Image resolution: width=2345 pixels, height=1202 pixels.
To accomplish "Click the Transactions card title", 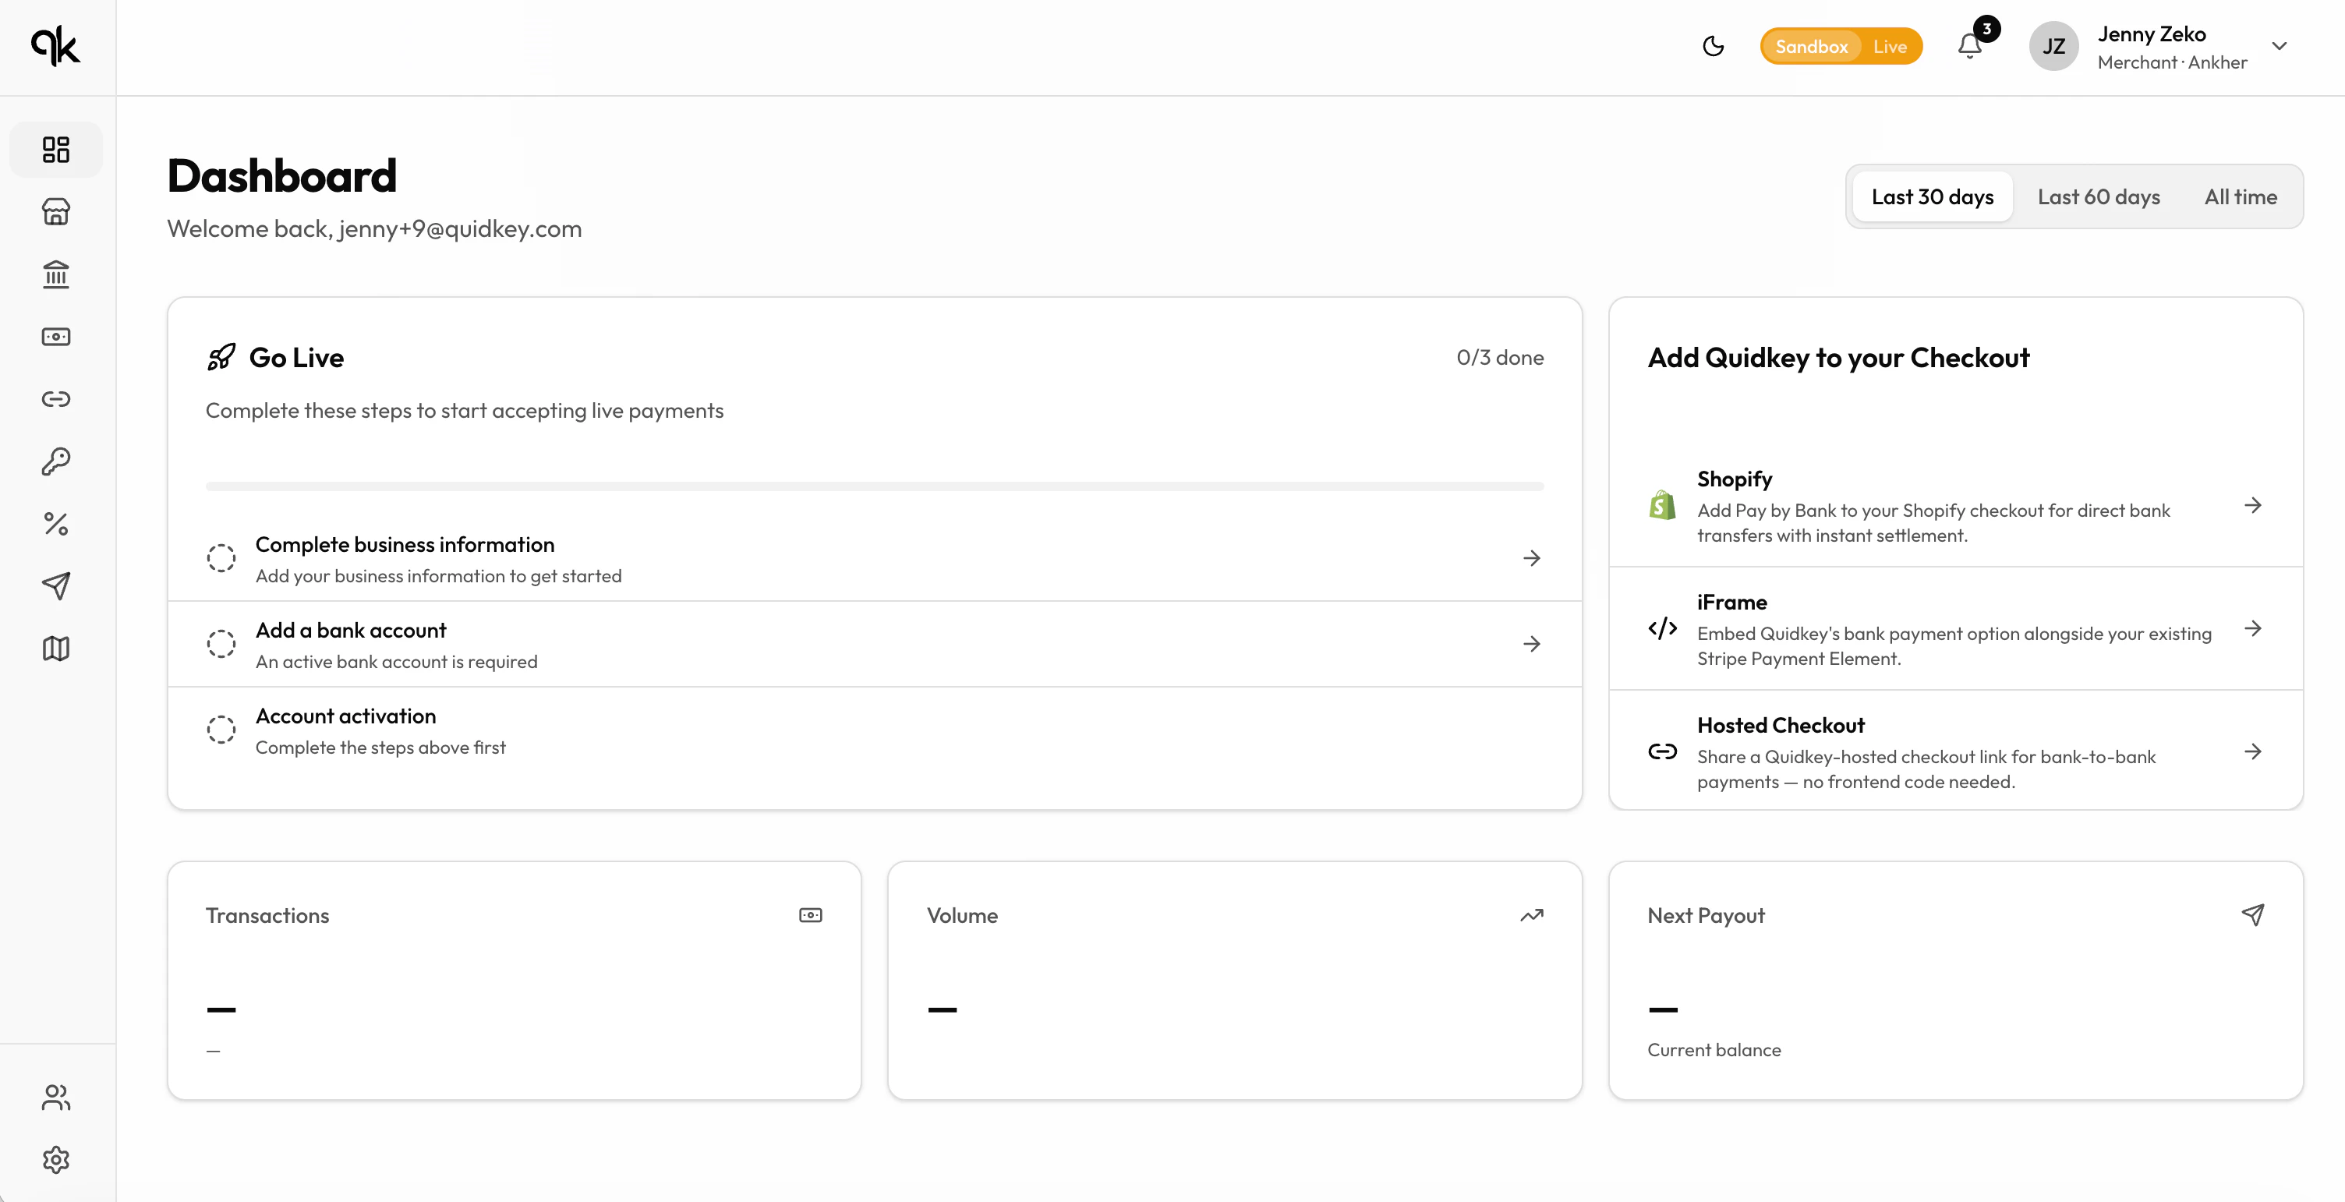I will coord(267,915).
